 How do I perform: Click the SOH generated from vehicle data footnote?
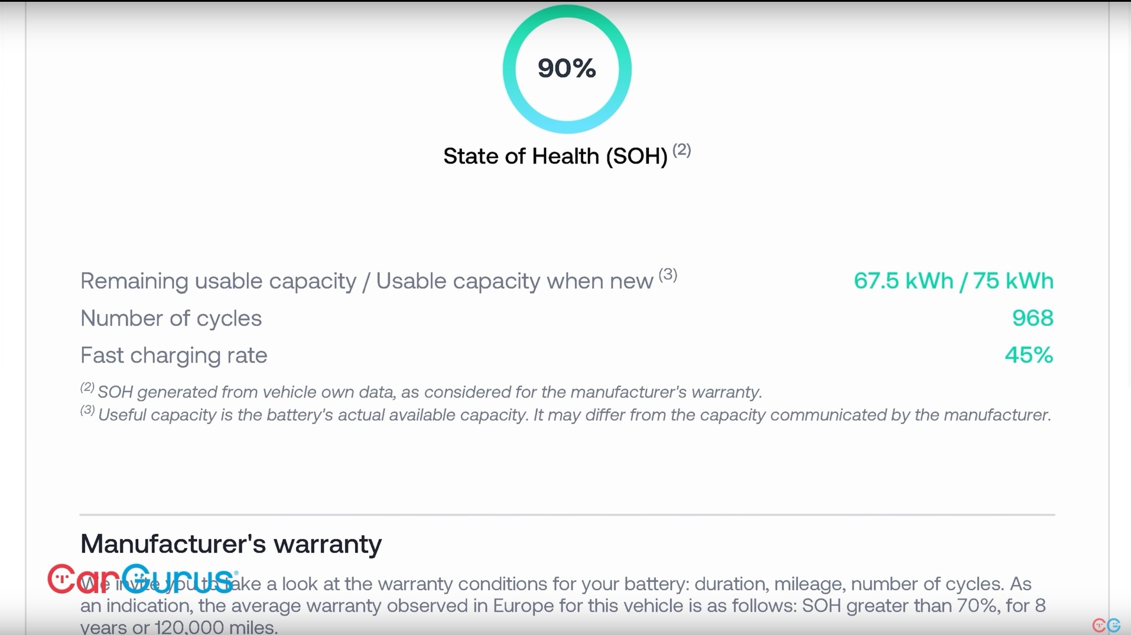pos(430,392)
